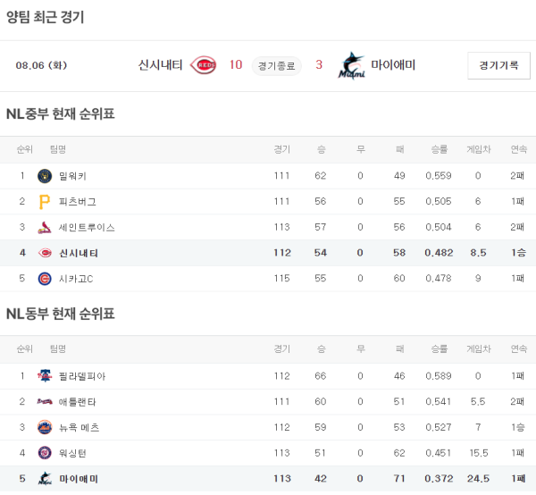Screen dimensions: 536x495
Task: Click the Cincinnati Reds logo in match header
Action: pos(204,65)
